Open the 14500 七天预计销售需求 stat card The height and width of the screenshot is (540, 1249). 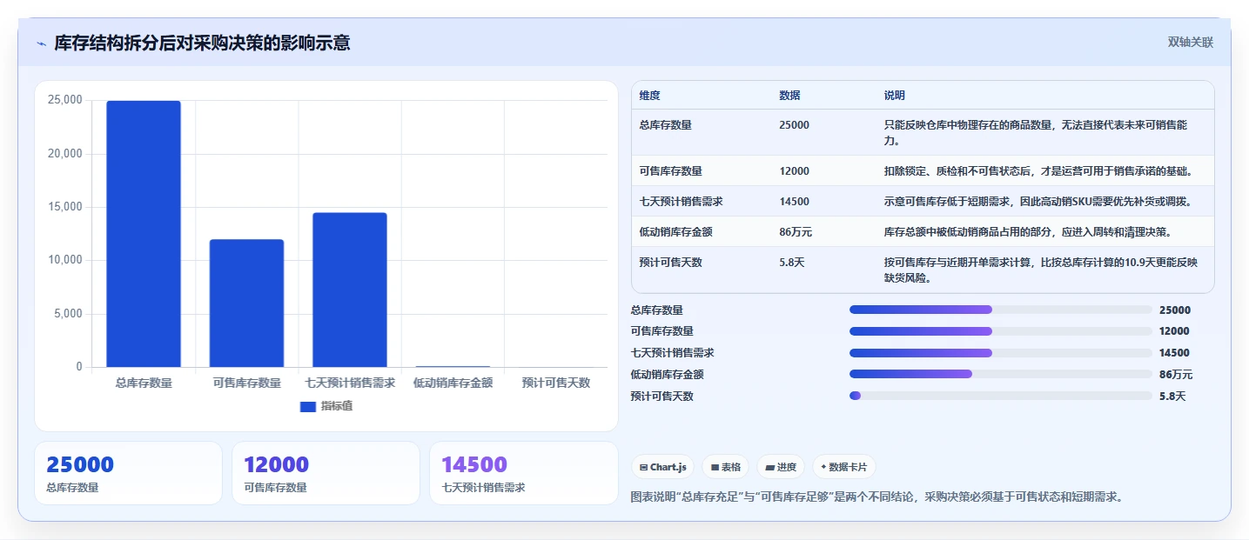[524, 473]
